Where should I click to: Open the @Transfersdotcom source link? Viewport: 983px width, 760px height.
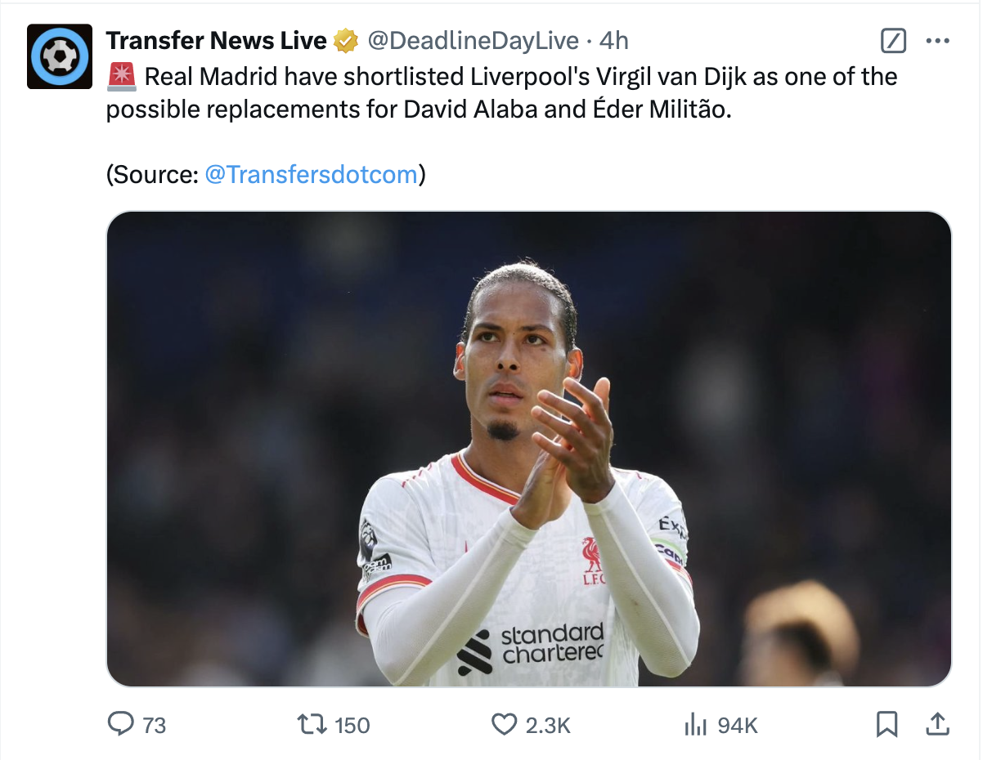[311, 174]
